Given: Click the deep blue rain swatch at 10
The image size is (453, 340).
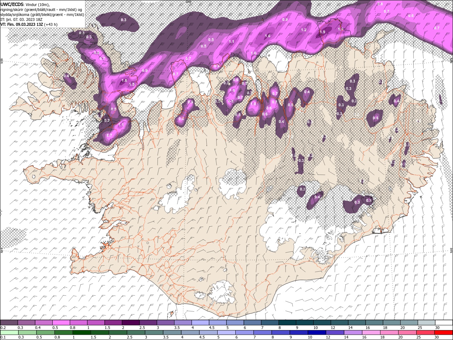Looking at the screenshot, I should 317,333.
